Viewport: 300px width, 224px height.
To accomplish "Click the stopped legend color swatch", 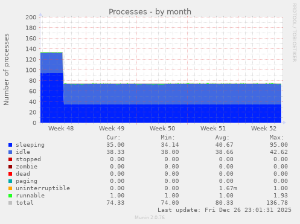I will point(10,159).
